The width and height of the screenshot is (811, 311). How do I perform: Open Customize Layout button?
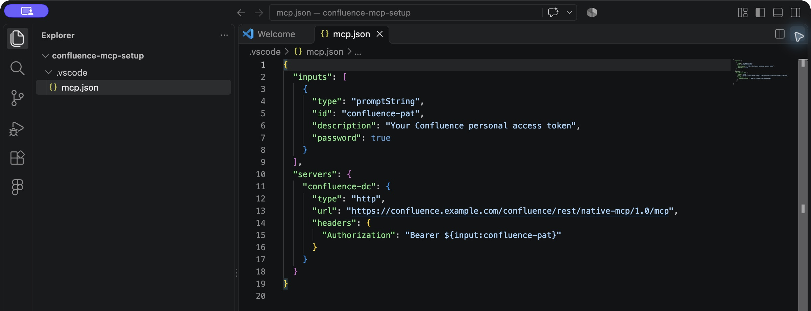743,13
